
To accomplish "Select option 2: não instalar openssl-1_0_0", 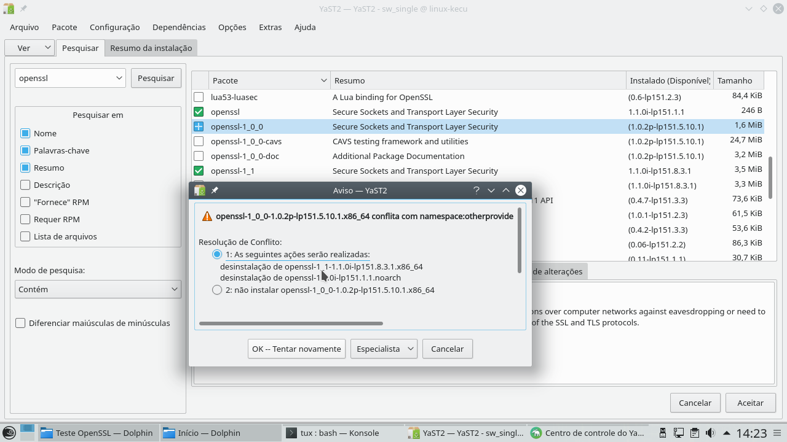I will pos(217,290).
